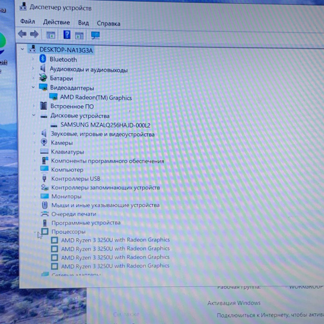Click the SAMSUNG MZALQ256HAJD disk icon
Screen dimensions: 324x324
pyautogui.click(x=54, y=125)
